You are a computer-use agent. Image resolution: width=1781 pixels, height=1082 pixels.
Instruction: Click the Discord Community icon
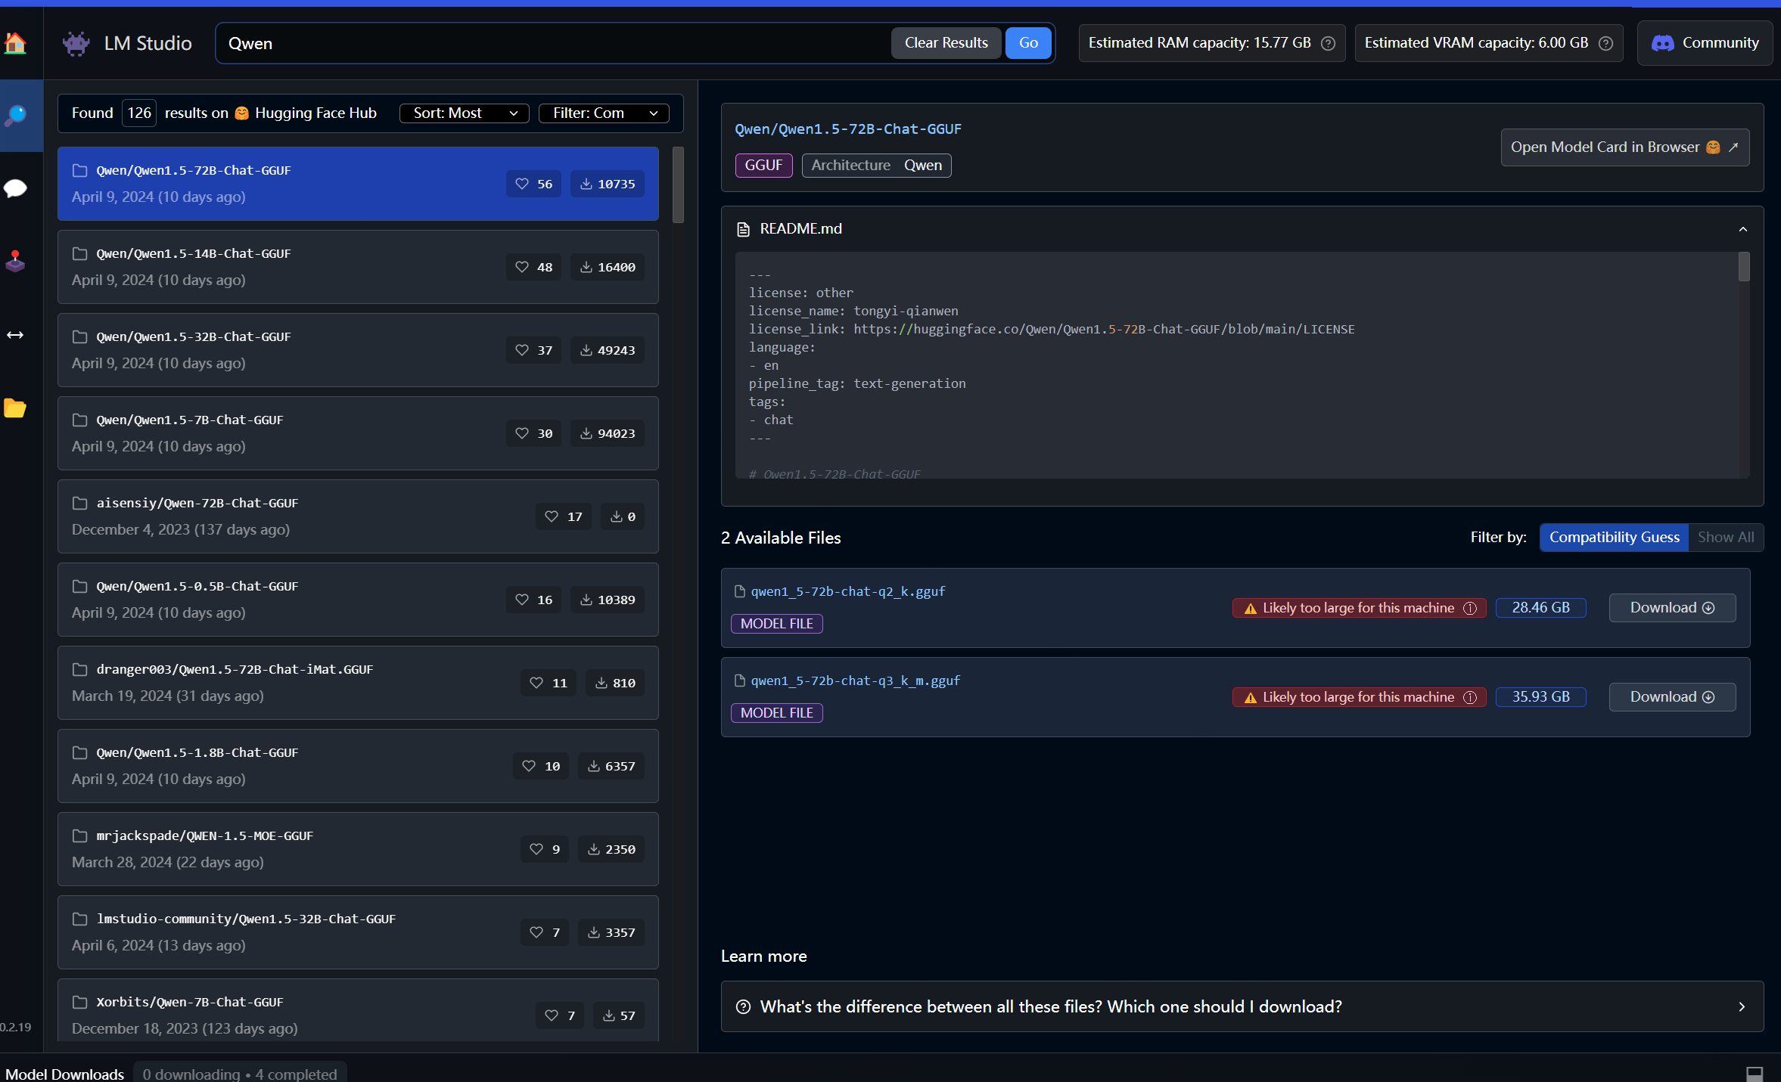[1662, 43]
